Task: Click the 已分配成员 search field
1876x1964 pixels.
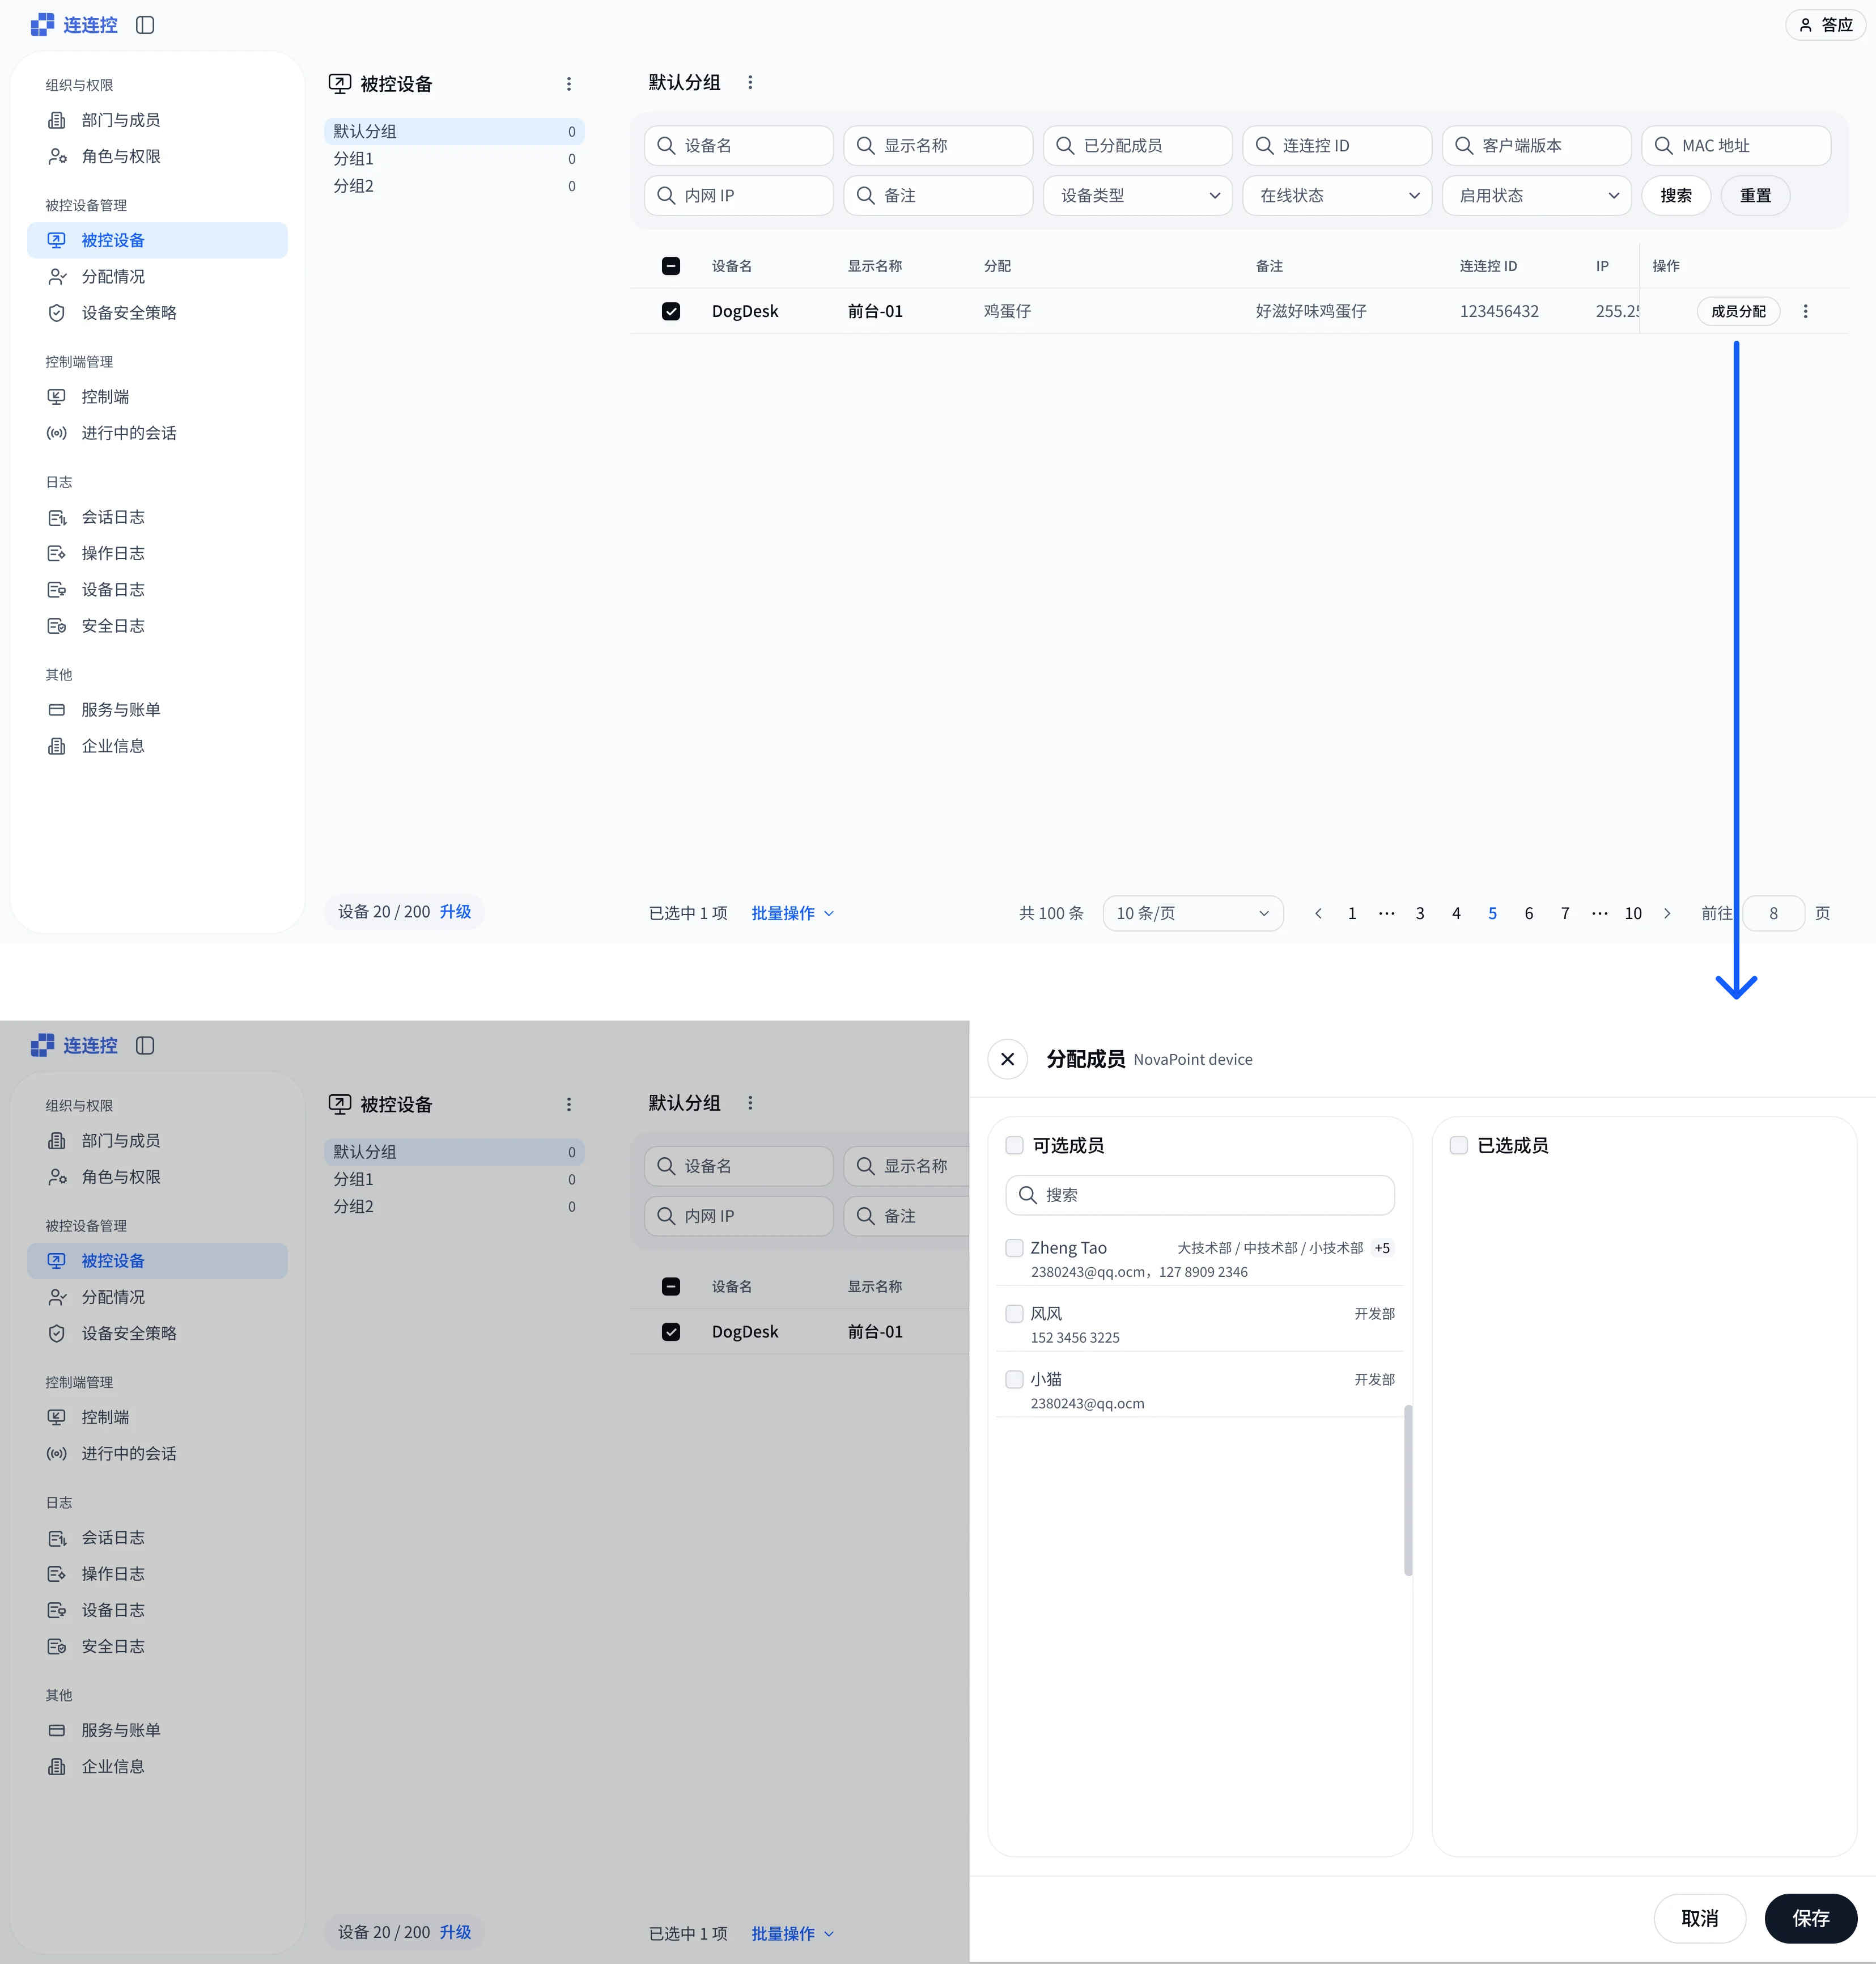Action: [x=1137, y=145]
